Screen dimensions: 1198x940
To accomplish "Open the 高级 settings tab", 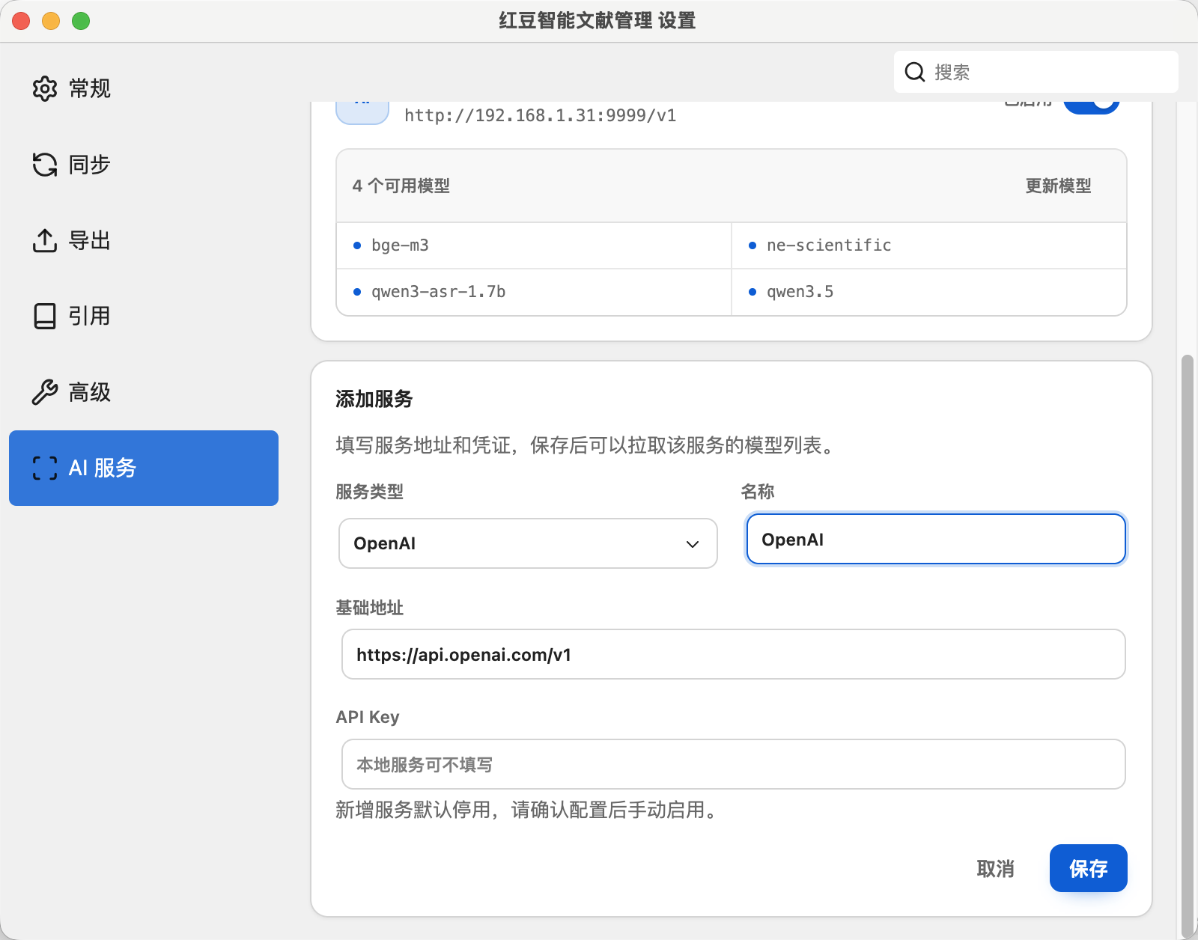I will pos(144,392).
